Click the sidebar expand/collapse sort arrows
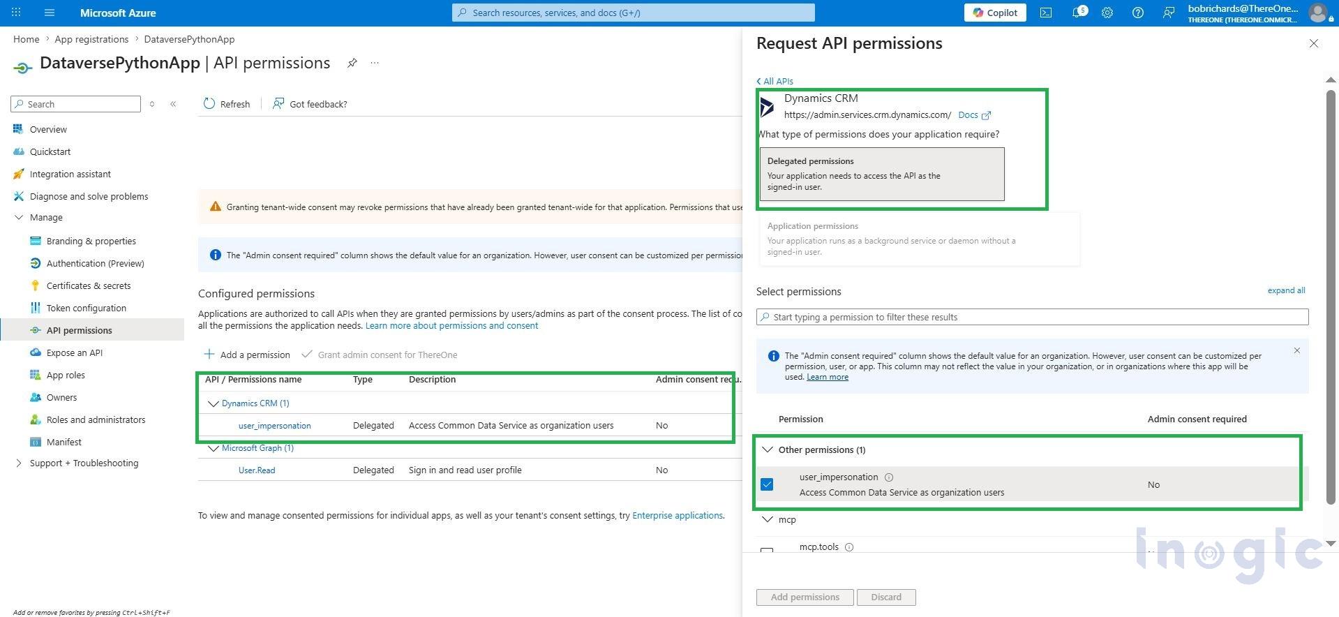Screen dimensions: 1339x617 [151, 104]
